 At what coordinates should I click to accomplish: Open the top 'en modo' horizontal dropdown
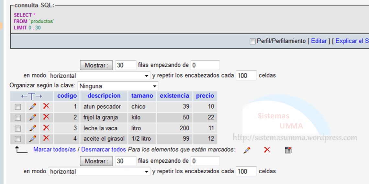click(x=99, y=76)
